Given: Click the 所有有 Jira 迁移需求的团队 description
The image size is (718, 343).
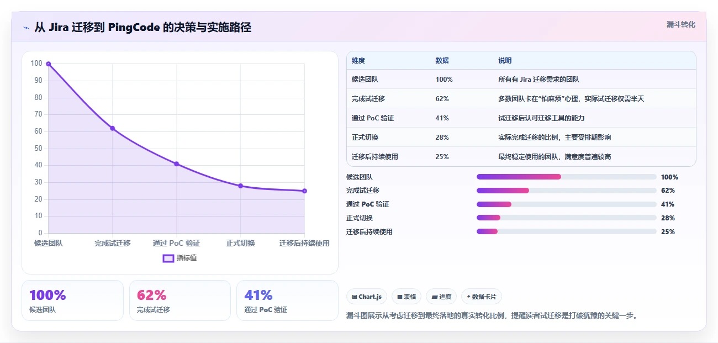Looking at the screenshot, I should pos(538,80).
